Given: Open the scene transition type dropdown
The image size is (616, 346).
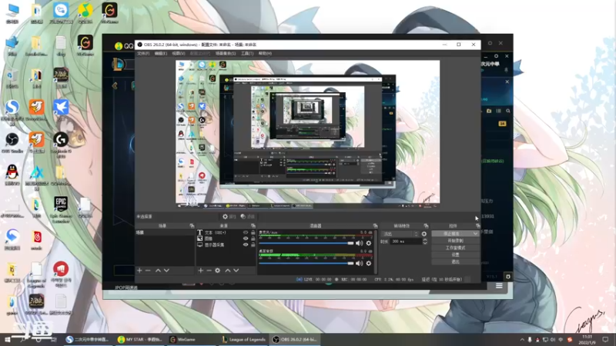Looking at the screenshot, I should (400, 234).
